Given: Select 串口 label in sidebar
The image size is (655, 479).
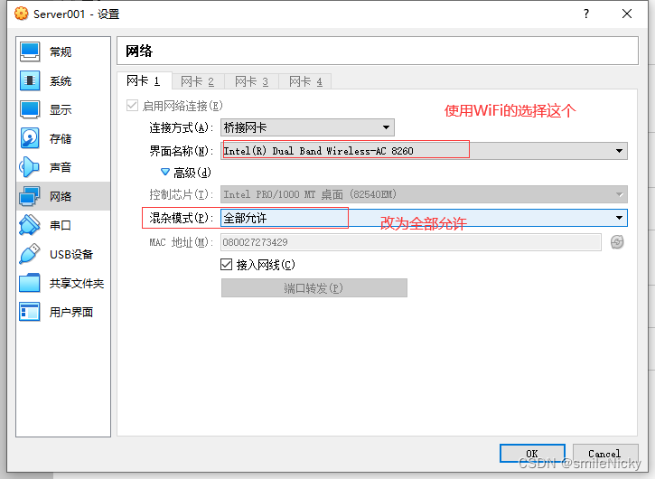Looking at the screenshot, I should (x=61, y=225).
